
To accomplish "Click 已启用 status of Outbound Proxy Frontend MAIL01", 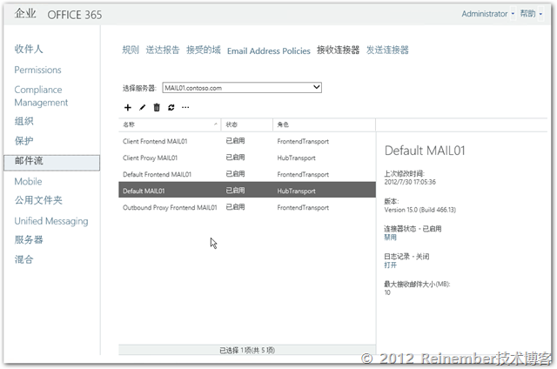I will (x=235, y=207).
